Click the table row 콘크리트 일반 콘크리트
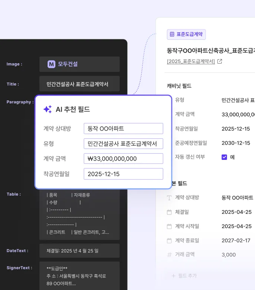The height and width of the screenshot is (290, 255). coord(78,232)
